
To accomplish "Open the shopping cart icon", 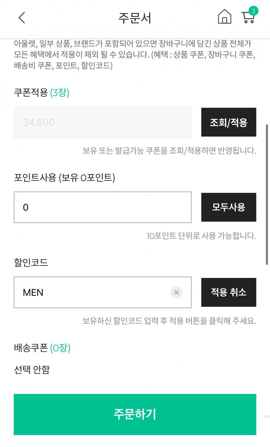I will coord(248,19).
